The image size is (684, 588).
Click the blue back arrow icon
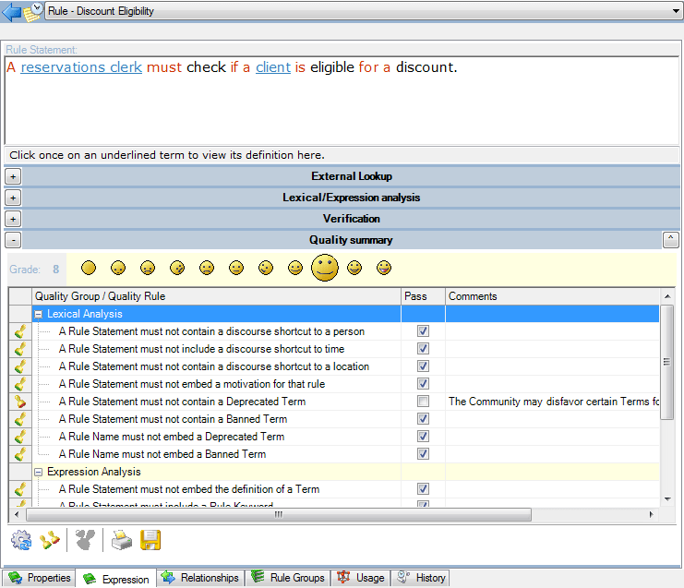12,11
